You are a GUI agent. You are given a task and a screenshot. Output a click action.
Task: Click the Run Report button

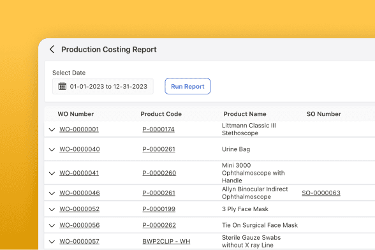pos(187,86)
